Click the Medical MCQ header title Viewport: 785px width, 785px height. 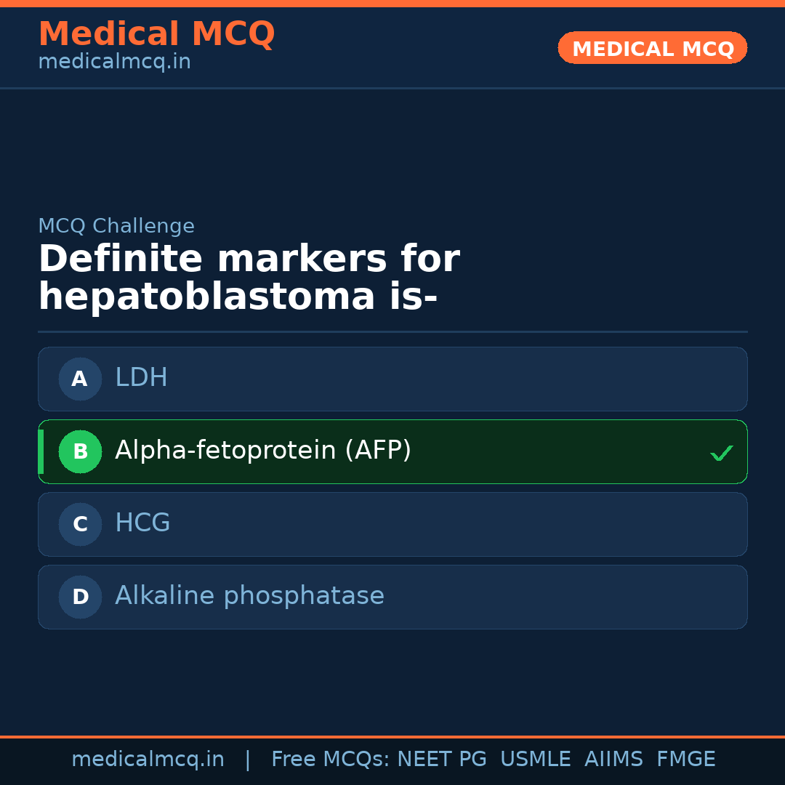coord(156,34)
